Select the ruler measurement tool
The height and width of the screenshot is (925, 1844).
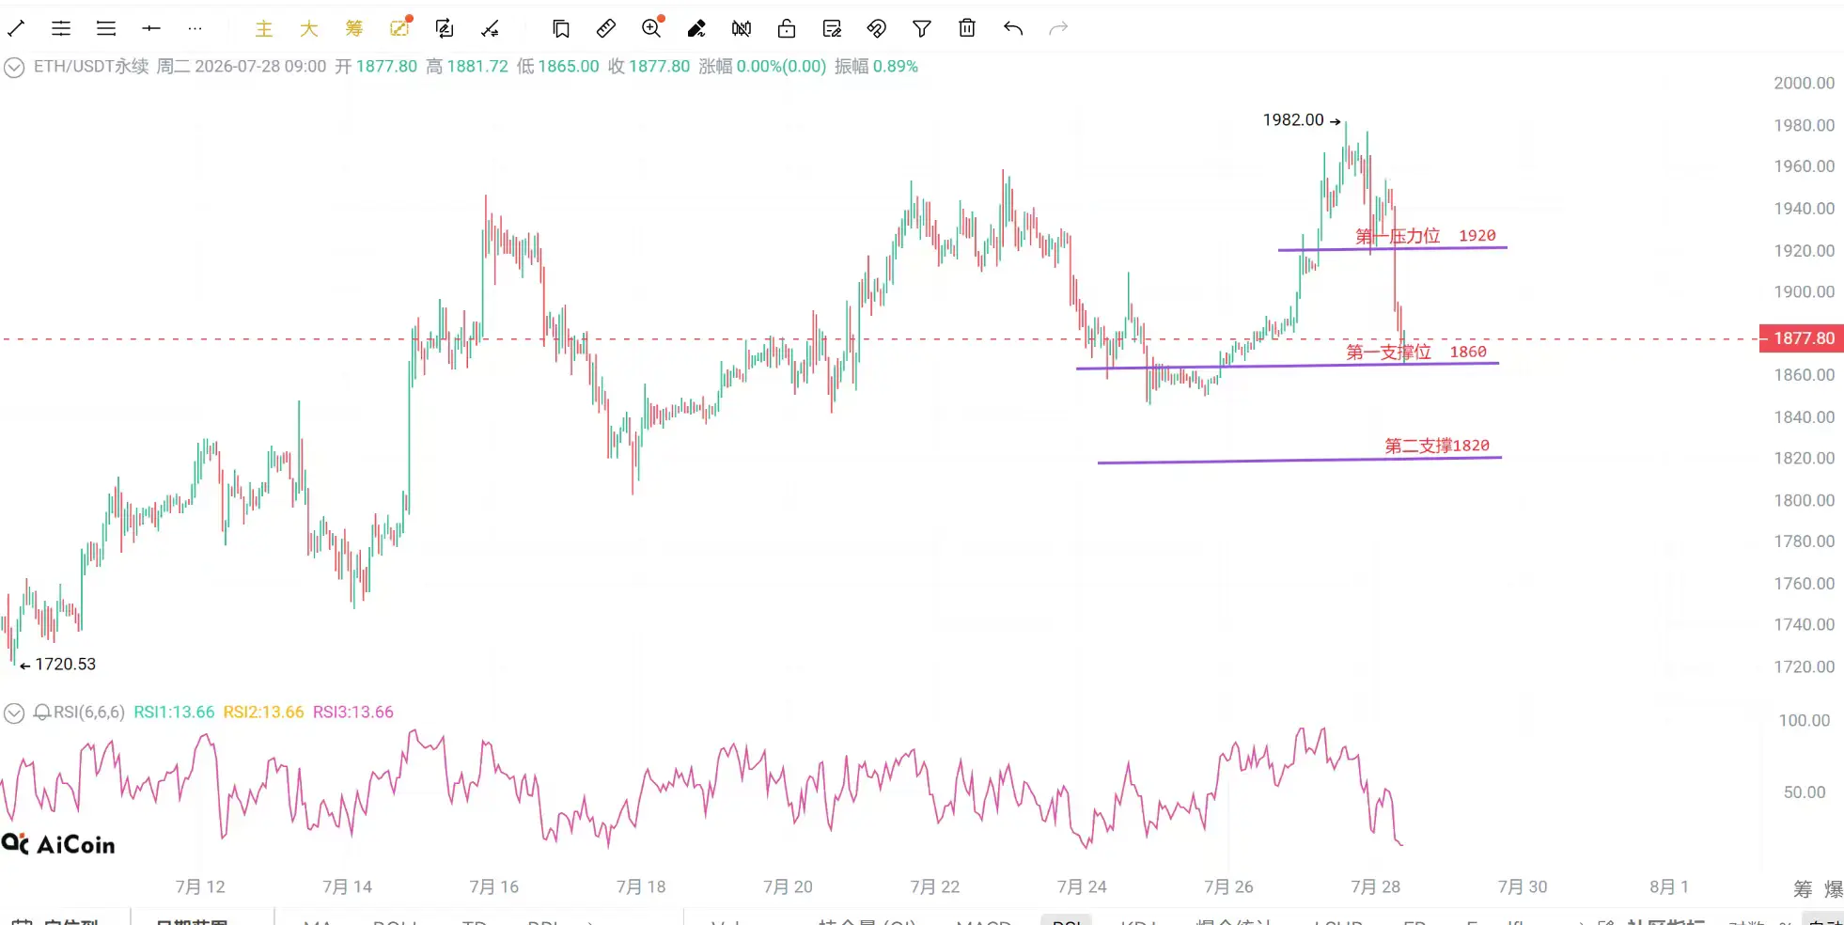point(606,29)
